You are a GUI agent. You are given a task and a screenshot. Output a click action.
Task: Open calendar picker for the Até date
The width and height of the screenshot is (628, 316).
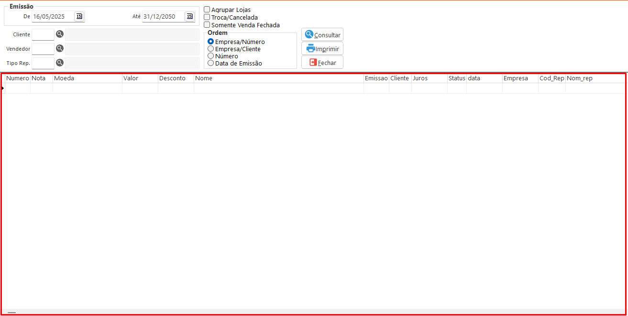(x=189, y=16)
